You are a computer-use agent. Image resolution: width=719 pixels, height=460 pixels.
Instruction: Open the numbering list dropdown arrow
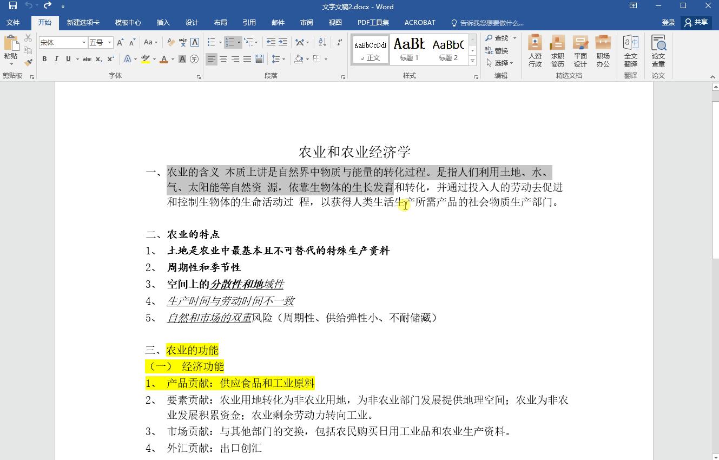point(239,42)
